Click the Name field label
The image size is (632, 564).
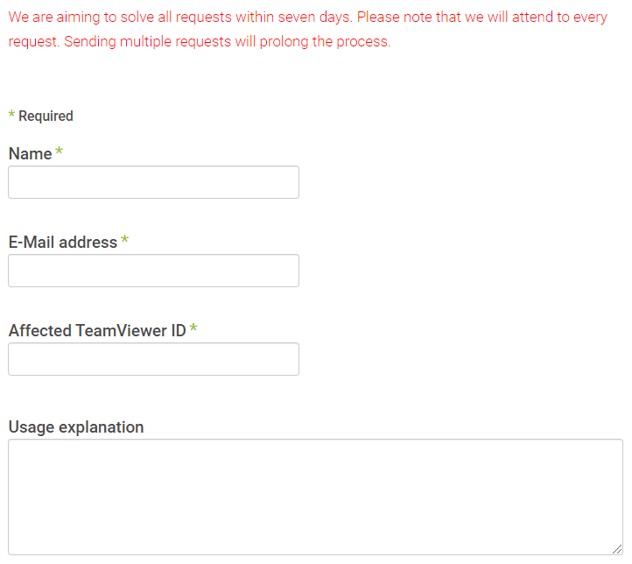31,153
